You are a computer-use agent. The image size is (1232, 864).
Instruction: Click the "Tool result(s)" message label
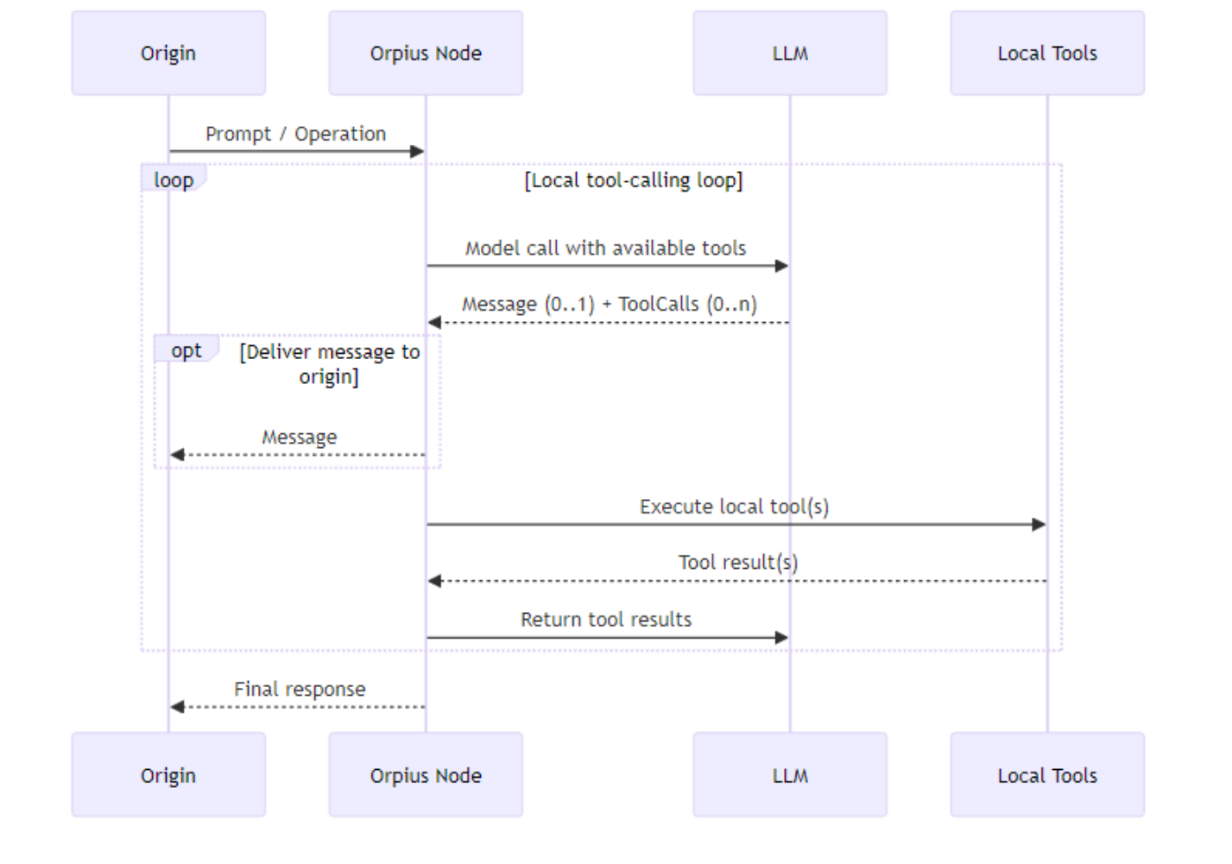tap(737, 563)
